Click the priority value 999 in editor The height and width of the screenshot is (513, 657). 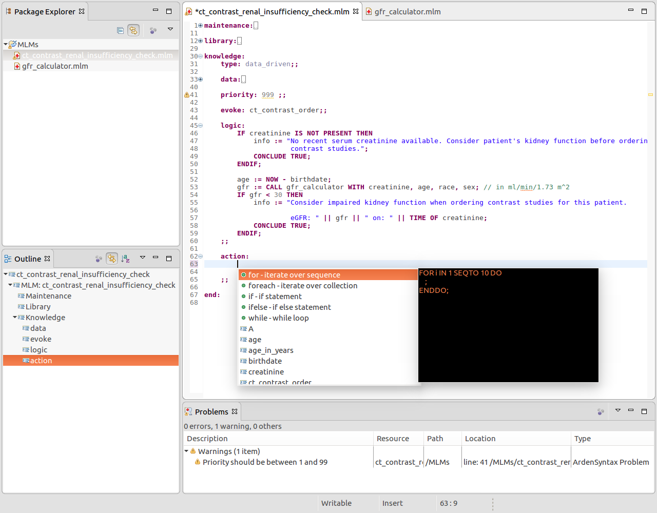(x=268, y=95)
